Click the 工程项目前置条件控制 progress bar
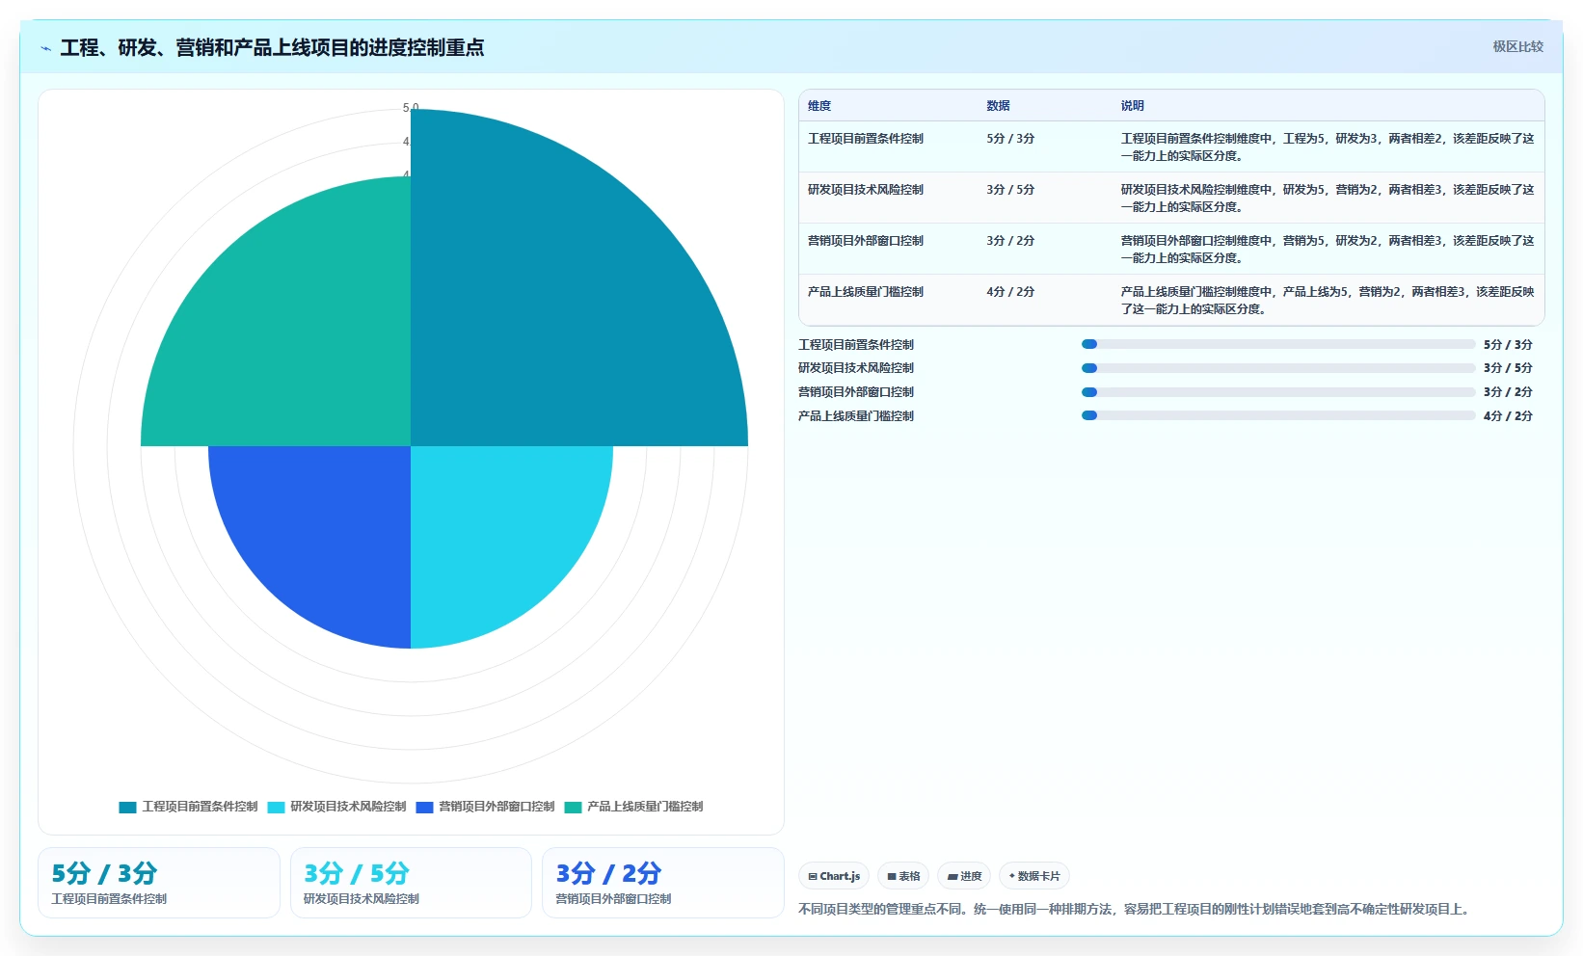1583x956 pixels. coord(1278,344)
